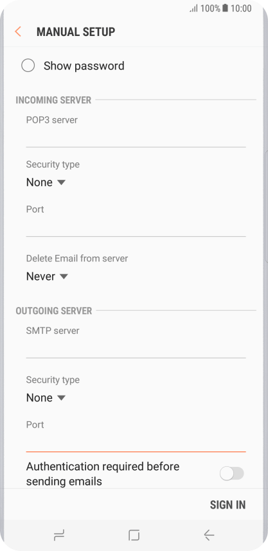Open incoming server Security type dropdown
Viewport: 268px width, 551px height.
[x=46, y=182]
